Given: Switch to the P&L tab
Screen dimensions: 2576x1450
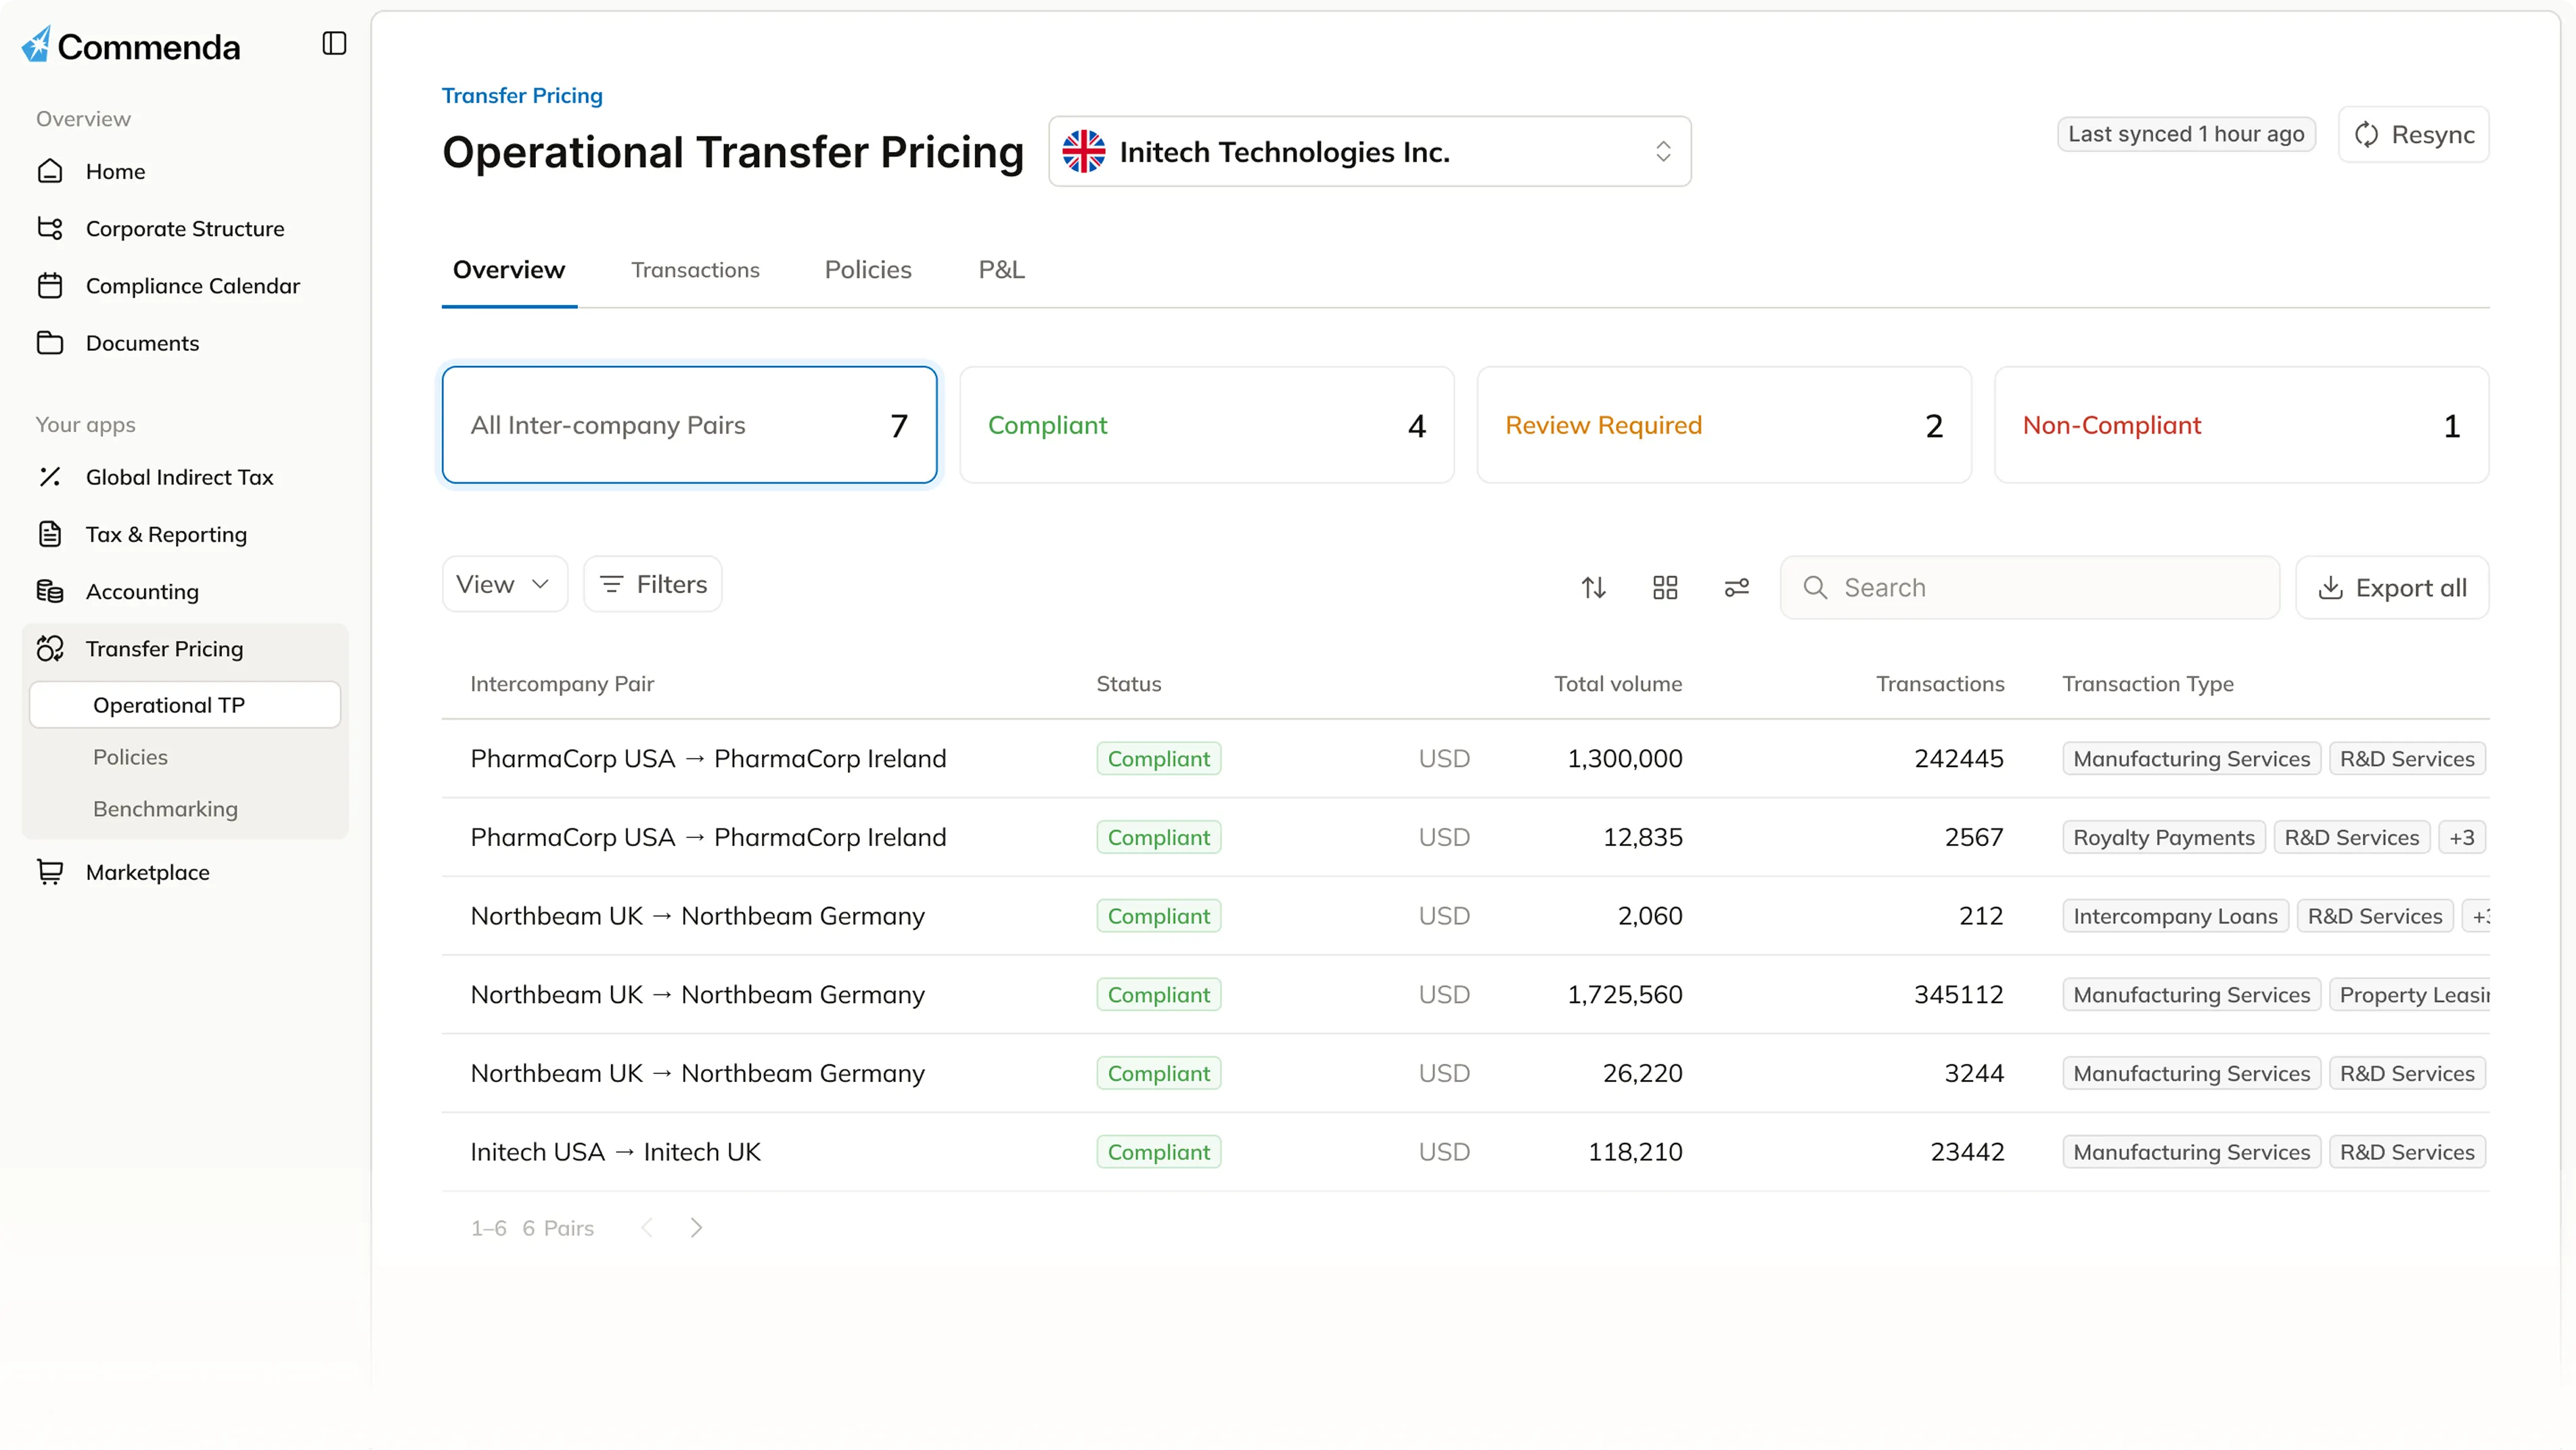Looking at the screenshot, I should pyautogui.click(x=1001, y=270).
